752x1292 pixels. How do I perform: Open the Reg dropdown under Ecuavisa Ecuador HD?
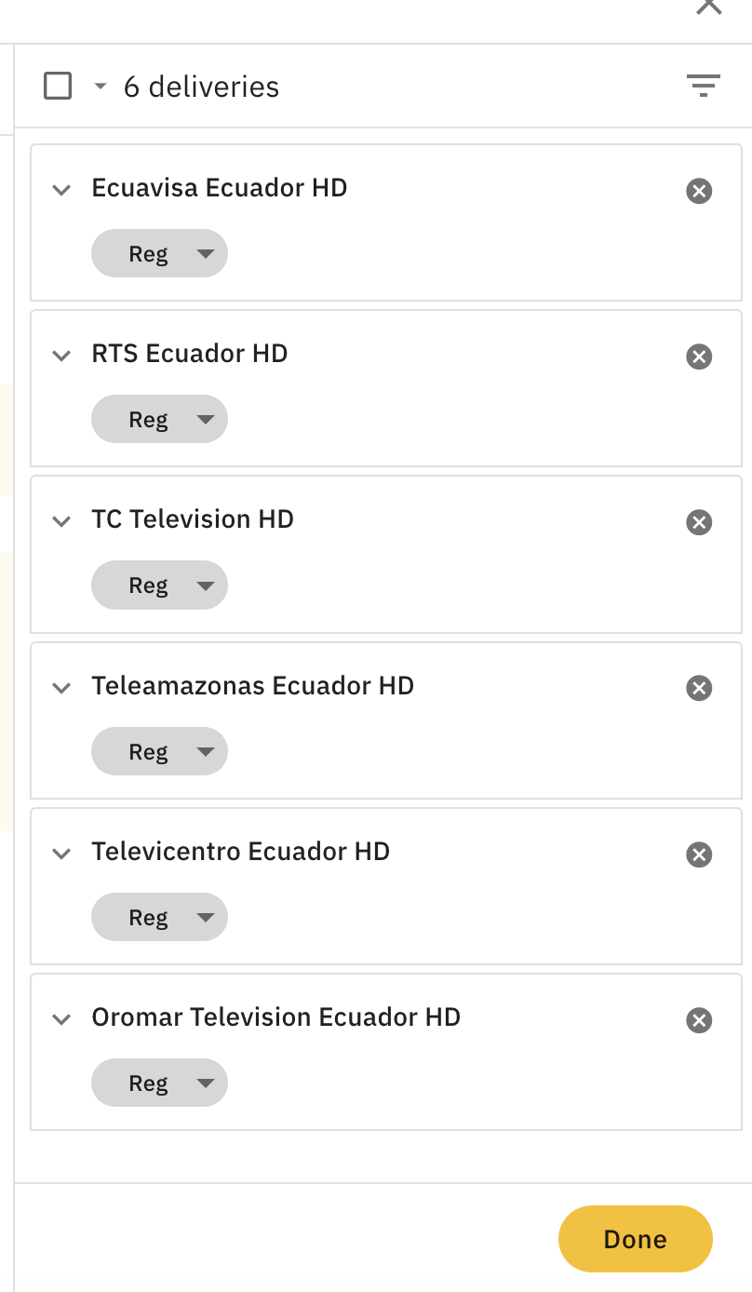point(159,253)
